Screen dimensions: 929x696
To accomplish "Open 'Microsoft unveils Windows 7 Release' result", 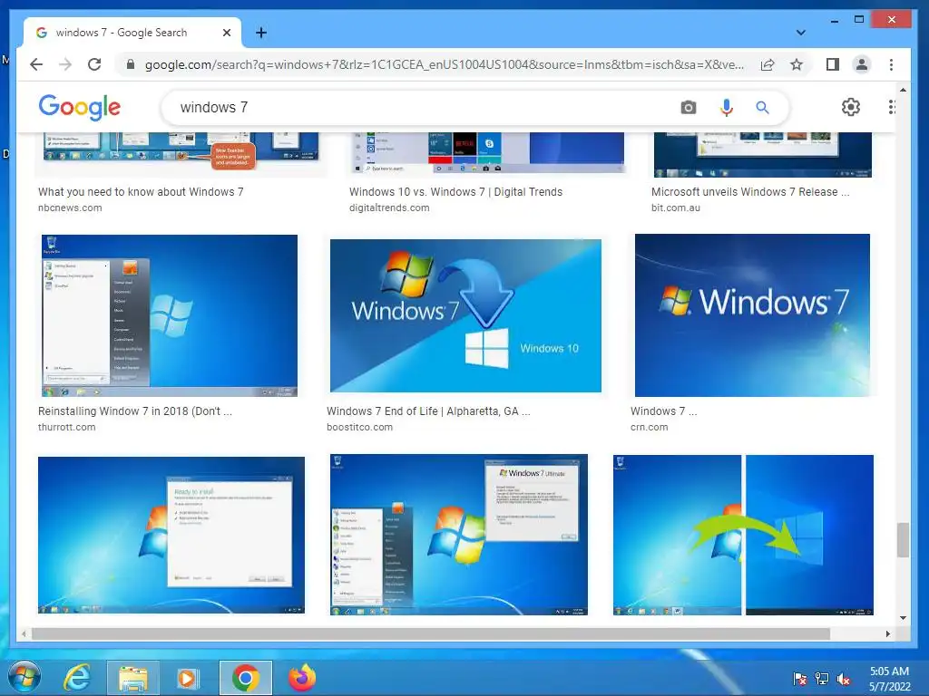I will 750,192.
